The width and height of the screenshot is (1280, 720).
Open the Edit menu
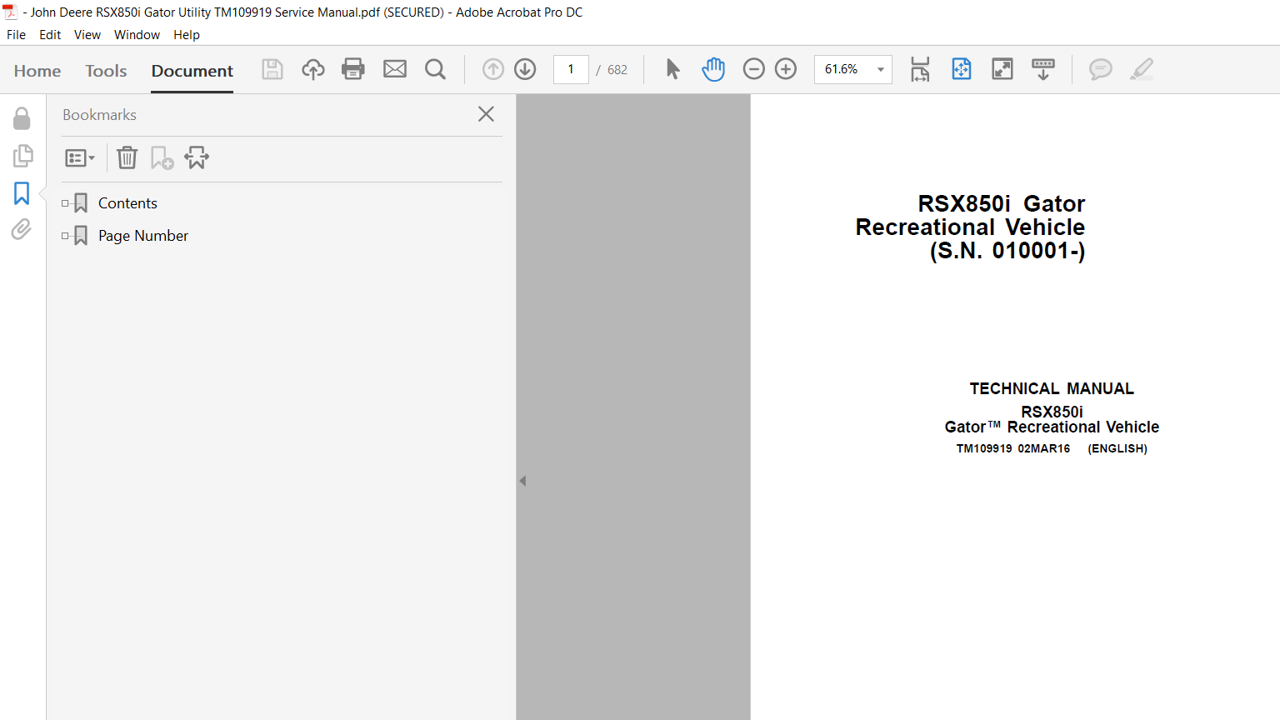point(50,35)
